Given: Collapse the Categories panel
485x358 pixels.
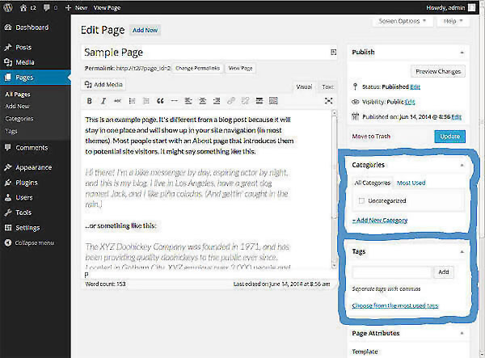Looking at the screenshot, I should [462, 164].
